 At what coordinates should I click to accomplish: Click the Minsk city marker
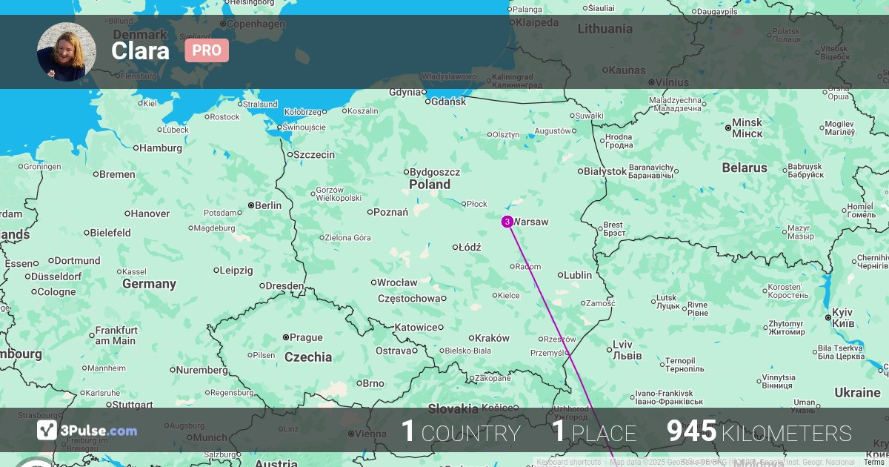tap(728, 128)
